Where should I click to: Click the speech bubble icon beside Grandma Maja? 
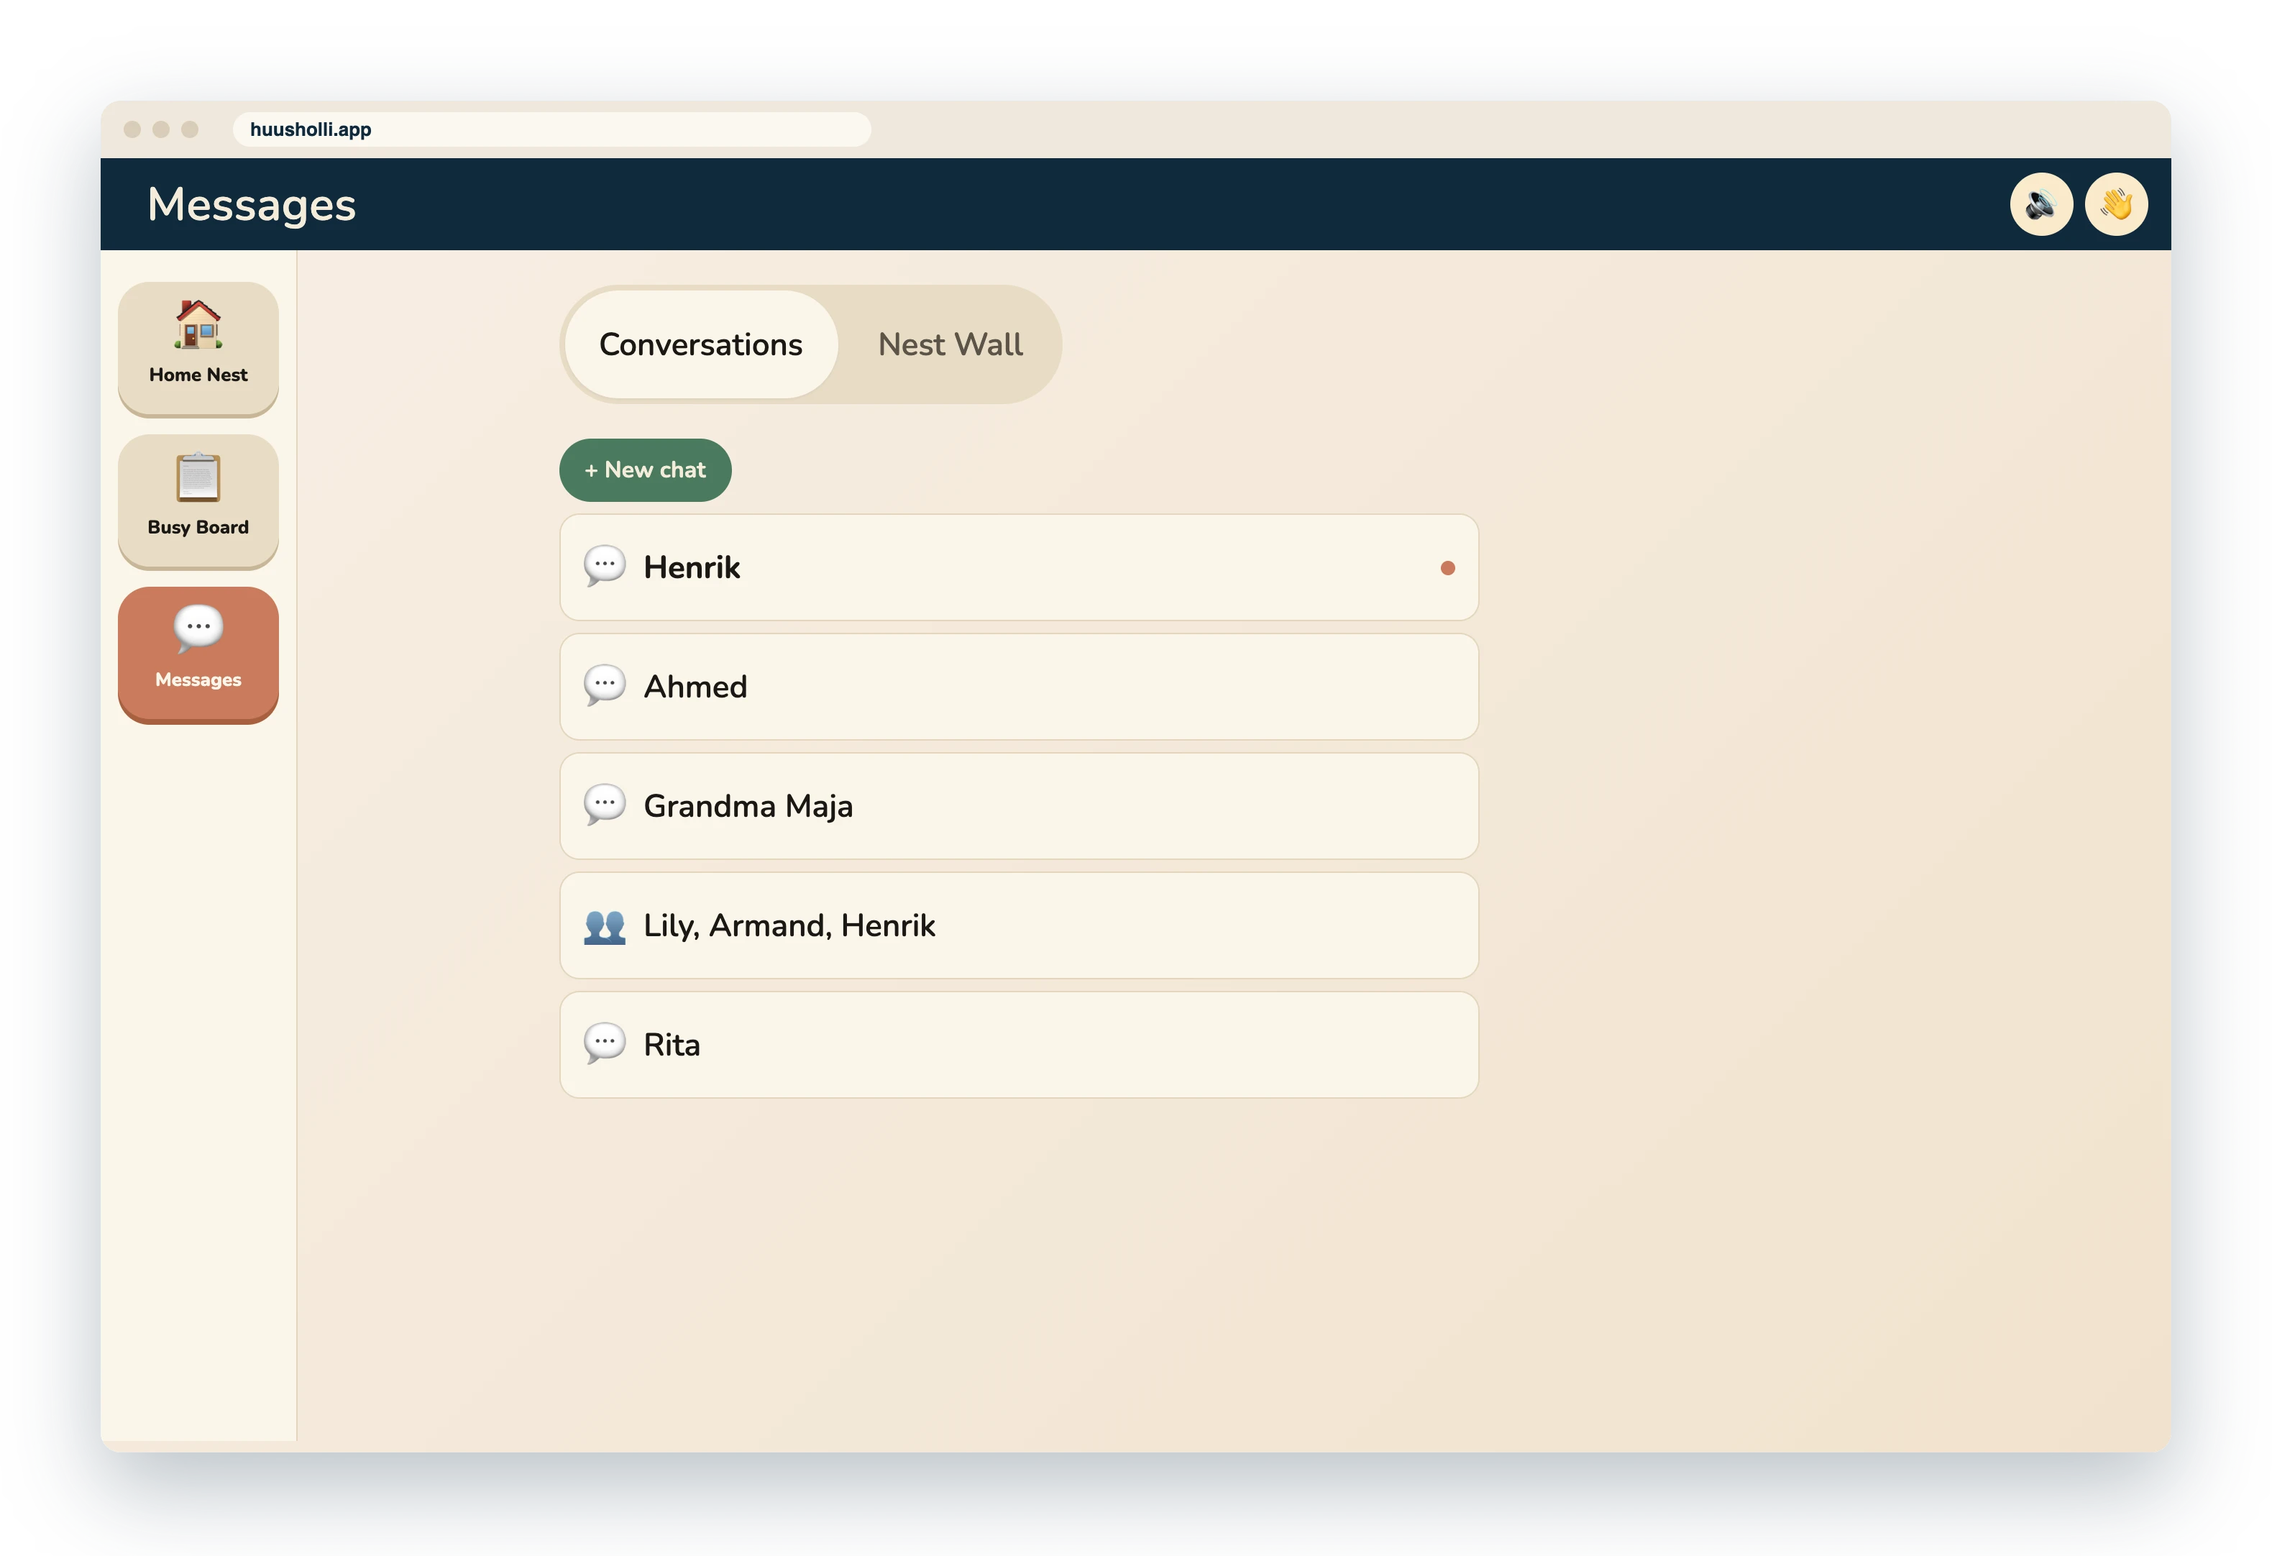604,805
